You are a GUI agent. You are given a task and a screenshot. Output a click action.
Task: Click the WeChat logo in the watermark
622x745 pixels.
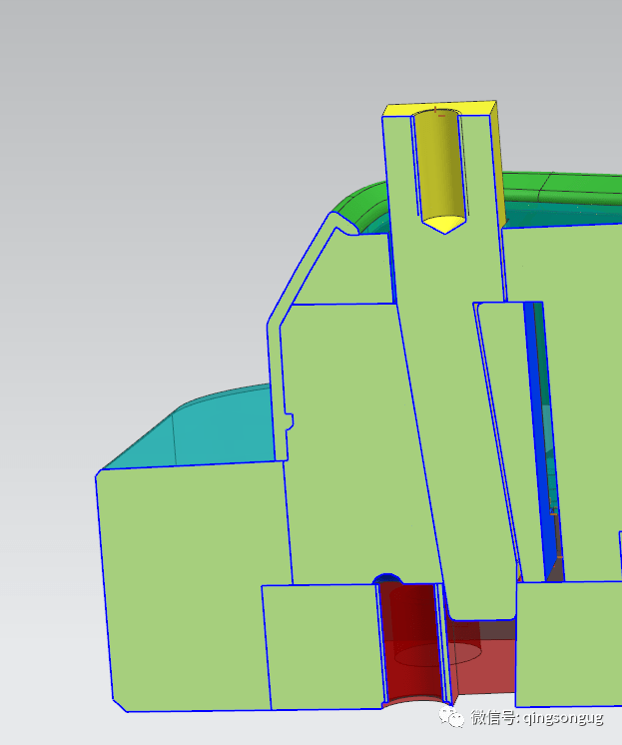pyautogui.click(x=453, y=717)
